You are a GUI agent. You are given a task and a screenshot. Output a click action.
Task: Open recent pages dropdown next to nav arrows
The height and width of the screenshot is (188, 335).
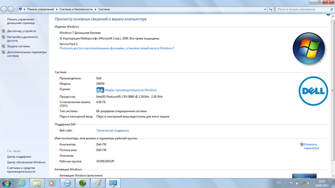(x=15, y=9)
